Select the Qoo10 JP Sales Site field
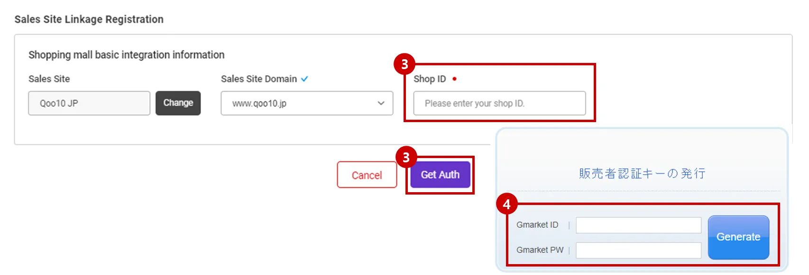The height and width of the screenshot is (275, 809). tap(89, 103)
